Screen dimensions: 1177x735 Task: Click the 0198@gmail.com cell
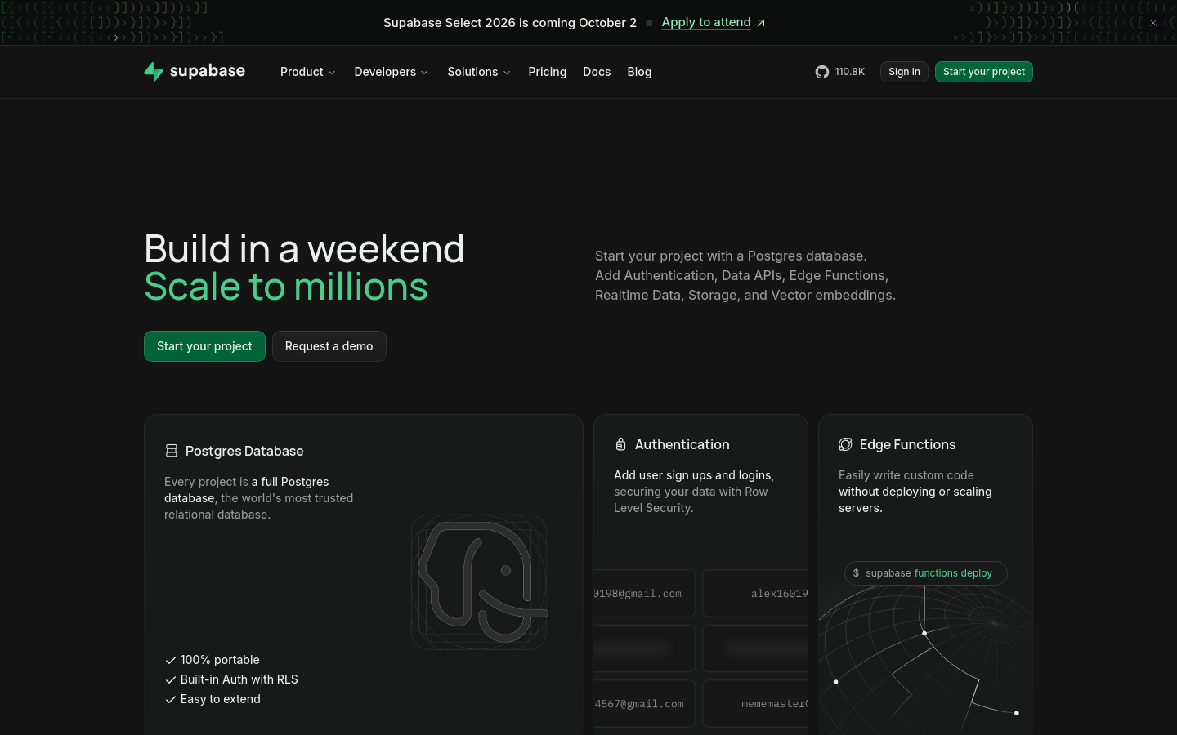coord(645,594)
